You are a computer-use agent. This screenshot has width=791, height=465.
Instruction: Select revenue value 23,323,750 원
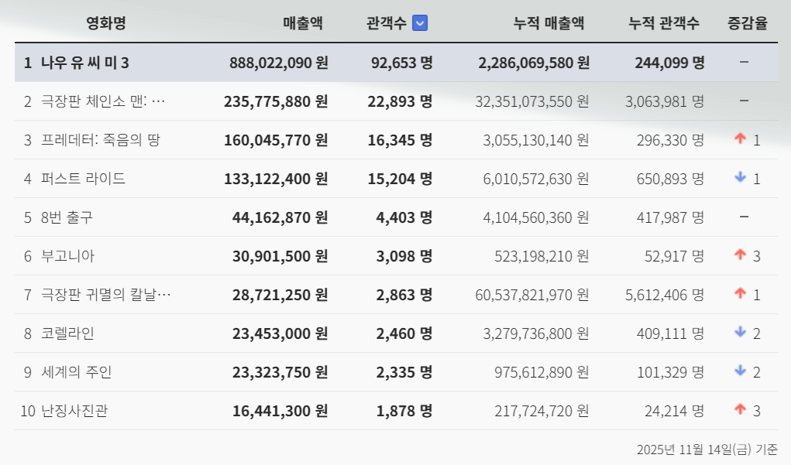pos(280,372)
